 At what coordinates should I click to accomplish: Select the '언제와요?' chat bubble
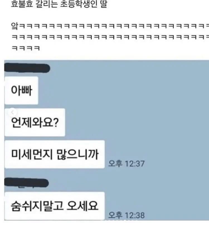(x=35, y=122)
